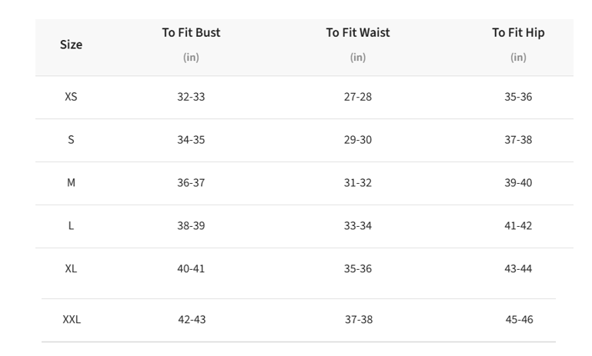Screen dimensions: 592x356
Task: Select the 29-30 waist measurement cell
Action: tap(358, 139)
